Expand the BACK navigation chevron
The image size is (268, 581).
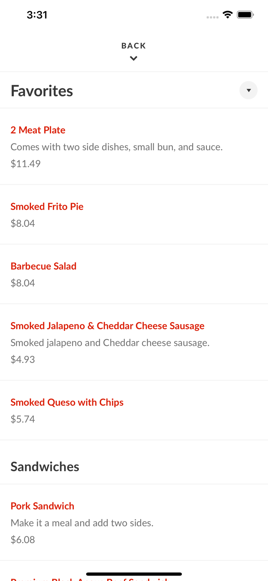pos(134,58)
